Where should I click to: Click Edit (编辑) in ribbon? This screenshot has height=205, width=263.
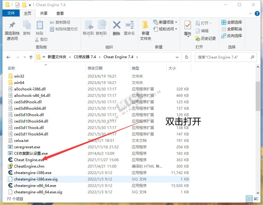pos(202,31)
